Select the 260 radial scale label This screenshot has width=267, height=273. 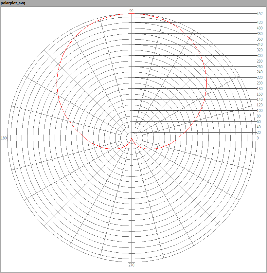coord(259,67)
